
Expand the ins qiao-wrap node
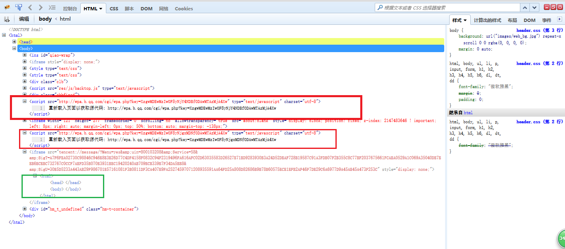point(25,55)
